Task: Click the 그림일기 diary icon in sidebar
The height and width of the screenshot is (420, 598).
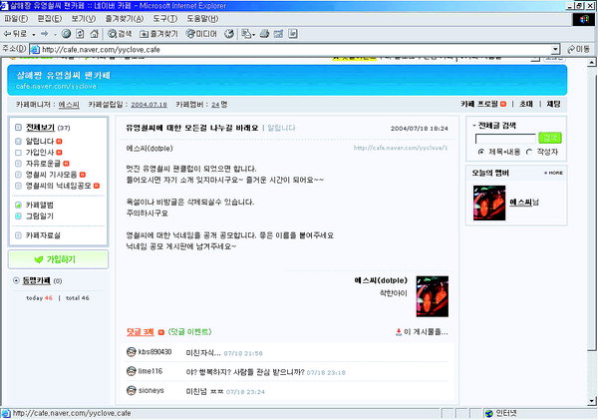Action: tap(18, 215)
